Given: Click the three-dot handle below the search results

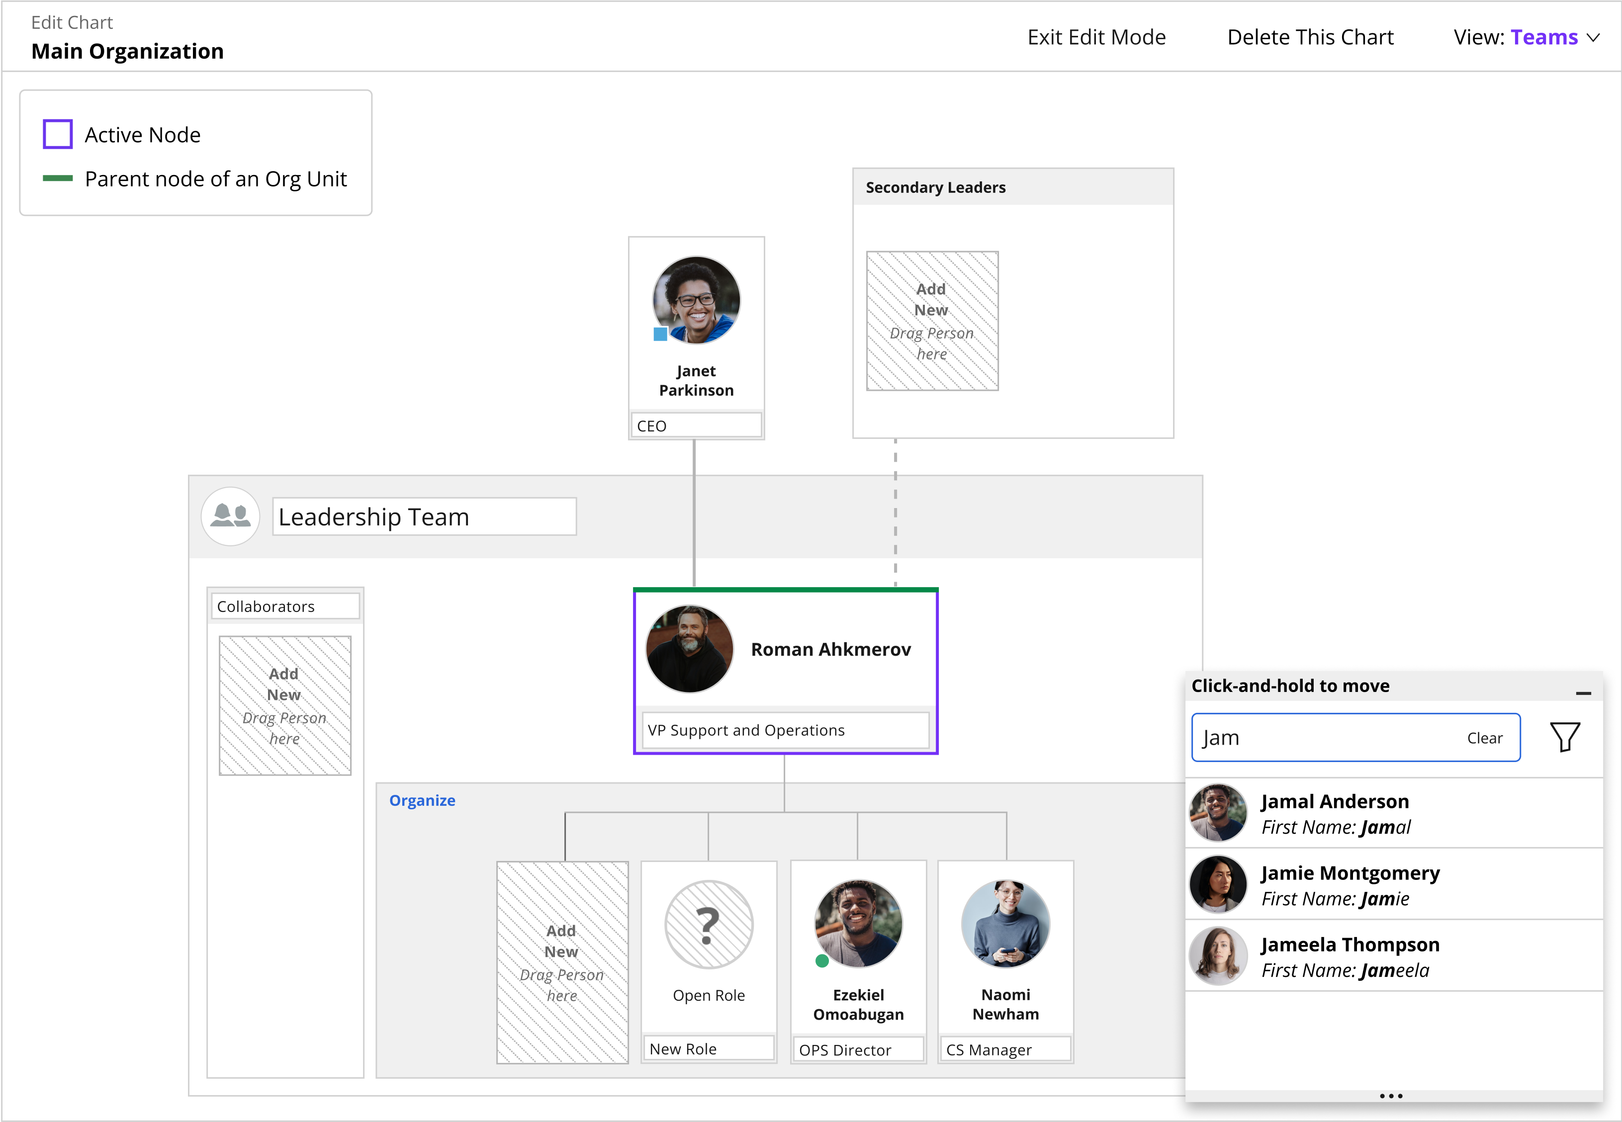Looking at the screenshot, I should 1391,1096.
